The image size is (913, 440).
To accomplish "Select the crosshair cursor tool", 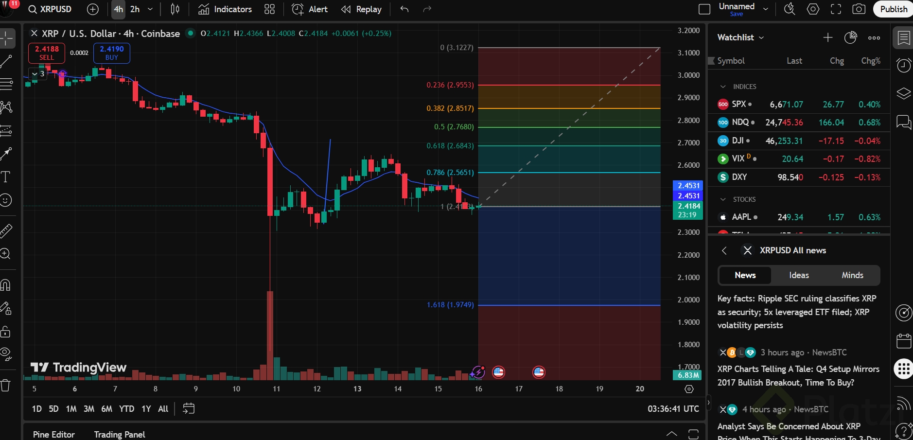I will point(7,38).
